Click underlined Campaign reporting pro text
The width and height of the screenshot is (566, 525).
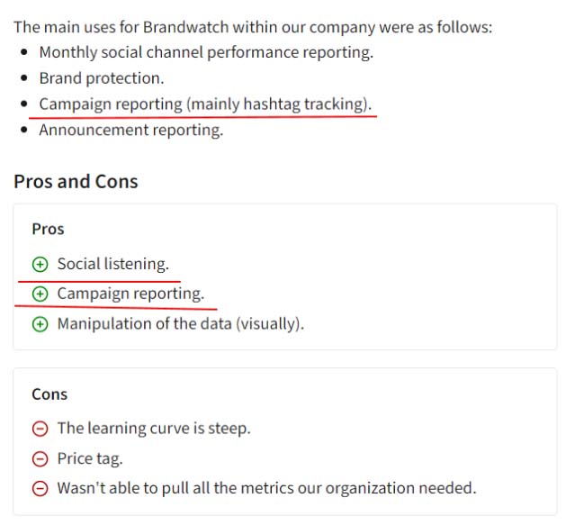click(130, 294)
